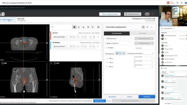
Task: Open the channel dropdown for MC_3
Action: point(143,66)
